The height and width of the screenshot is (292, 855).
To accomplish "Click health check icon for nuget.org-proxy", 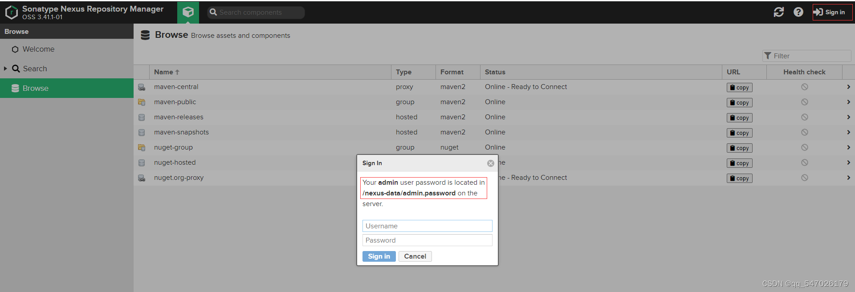I will click(x=804, y=178).
